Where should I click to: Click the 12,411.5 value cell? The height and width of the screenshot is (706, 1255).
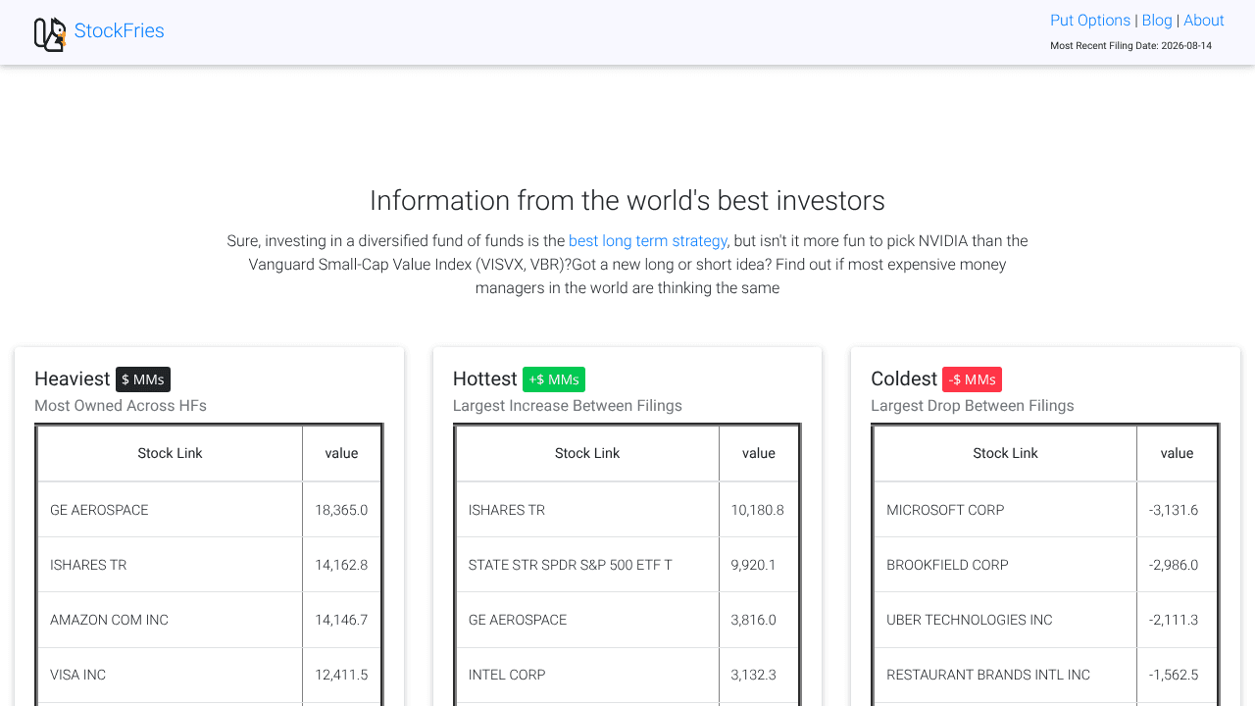click(x=341, y=675)
